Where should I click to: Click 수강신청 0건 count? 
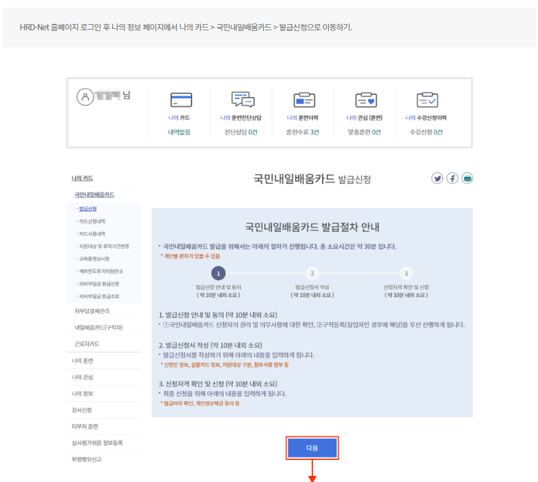click(426, 132)
